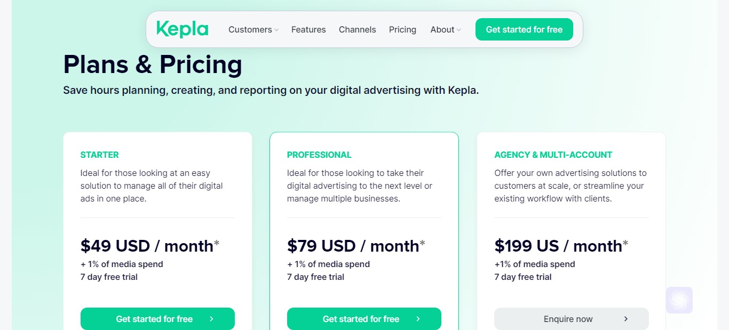Expand the Customers dropdown chevron
Image resolution: width=729 pixels, height=330 pixels.
(x=276, y=30)
